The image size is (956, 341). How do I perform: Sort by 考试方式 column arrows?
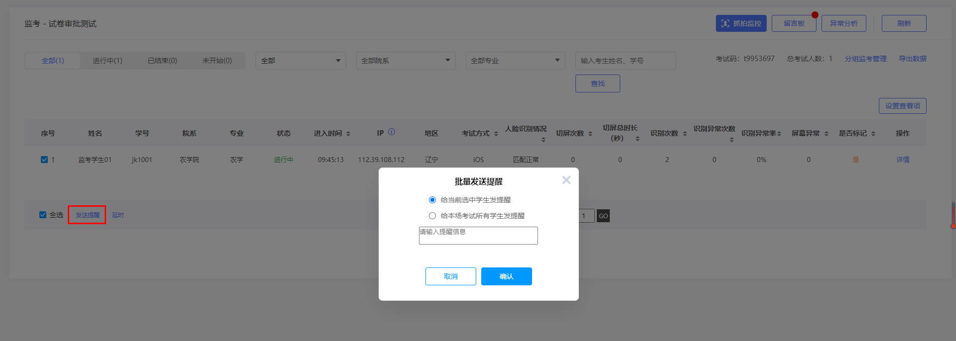[496, 134]
